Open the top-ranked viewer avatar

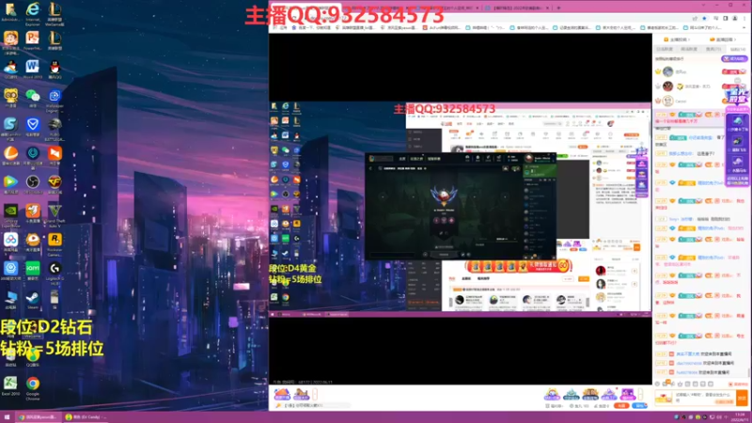click(x=667, y=72)
